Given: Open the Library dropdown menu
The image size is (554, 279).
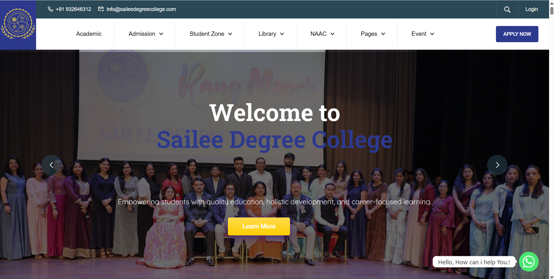Looking at the screenshot, I should pyautogui.click(x=271, y=34).
